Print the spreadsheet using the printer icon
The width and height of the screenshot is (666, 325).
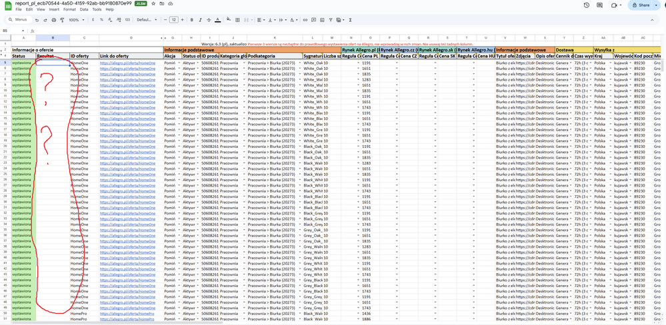pos(53,20)
